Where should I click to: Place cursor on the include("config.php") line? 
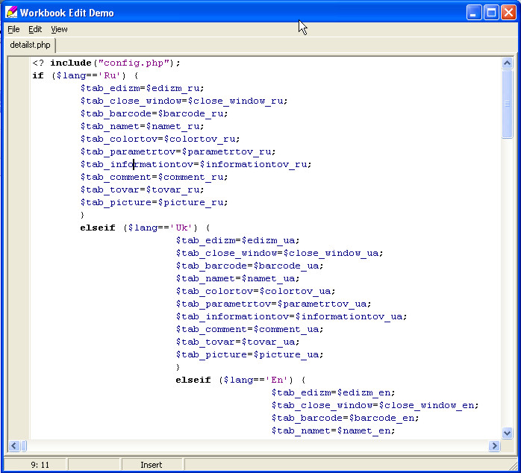coord(112,63)
